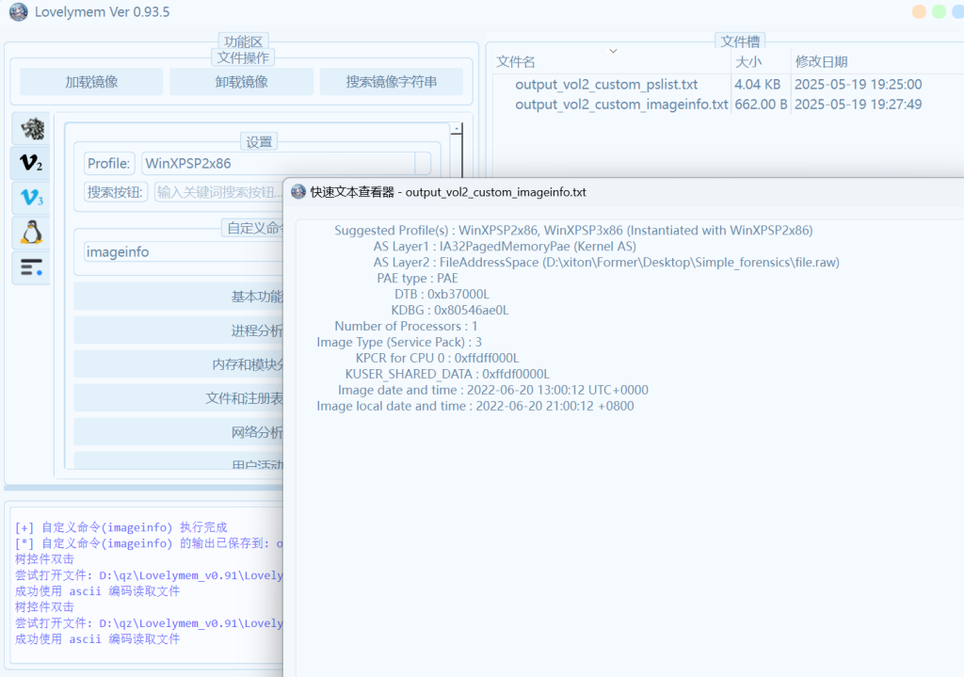Image resolution: width=964 pixels, height=677 pixels.
Task: Expand the 进程分析 section
Action: [x=257, y=330]
